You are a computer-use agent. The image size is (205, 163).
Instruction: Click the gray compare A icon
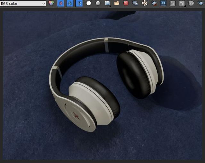[x=173, y=3]
